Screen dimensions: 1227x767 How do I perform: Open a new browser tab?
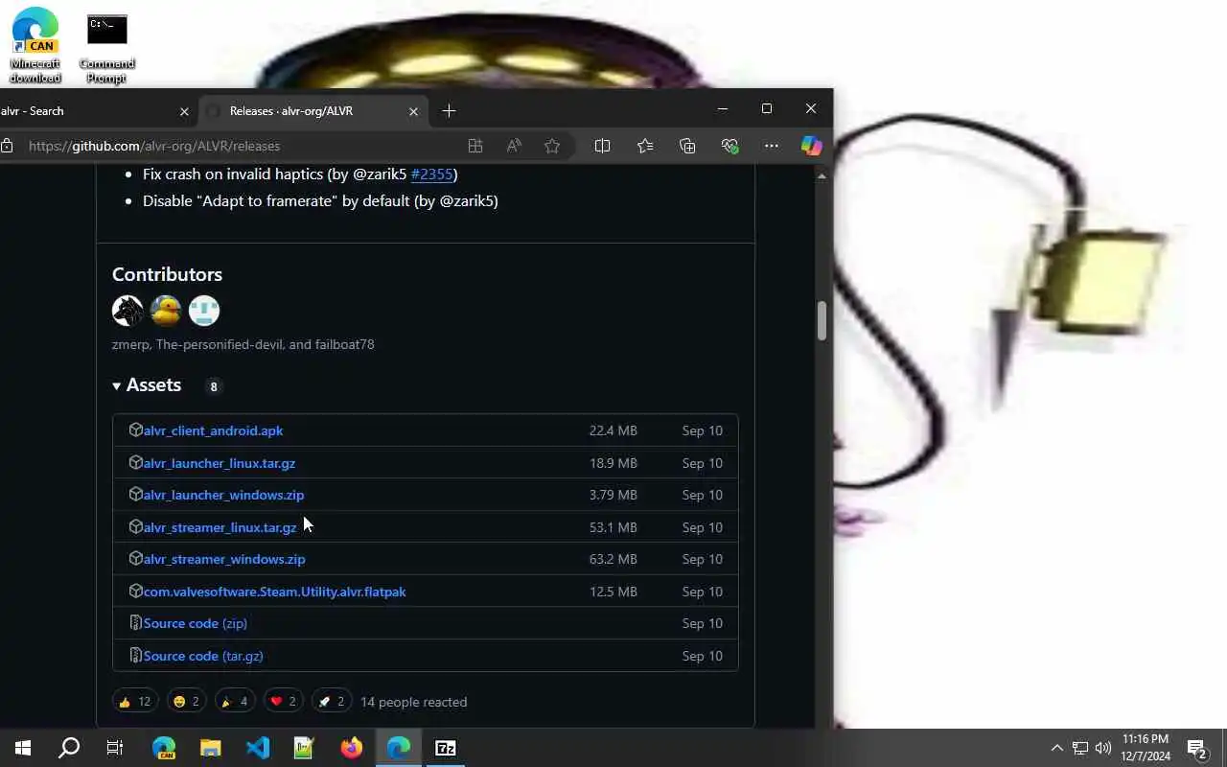tap(449, 111)
